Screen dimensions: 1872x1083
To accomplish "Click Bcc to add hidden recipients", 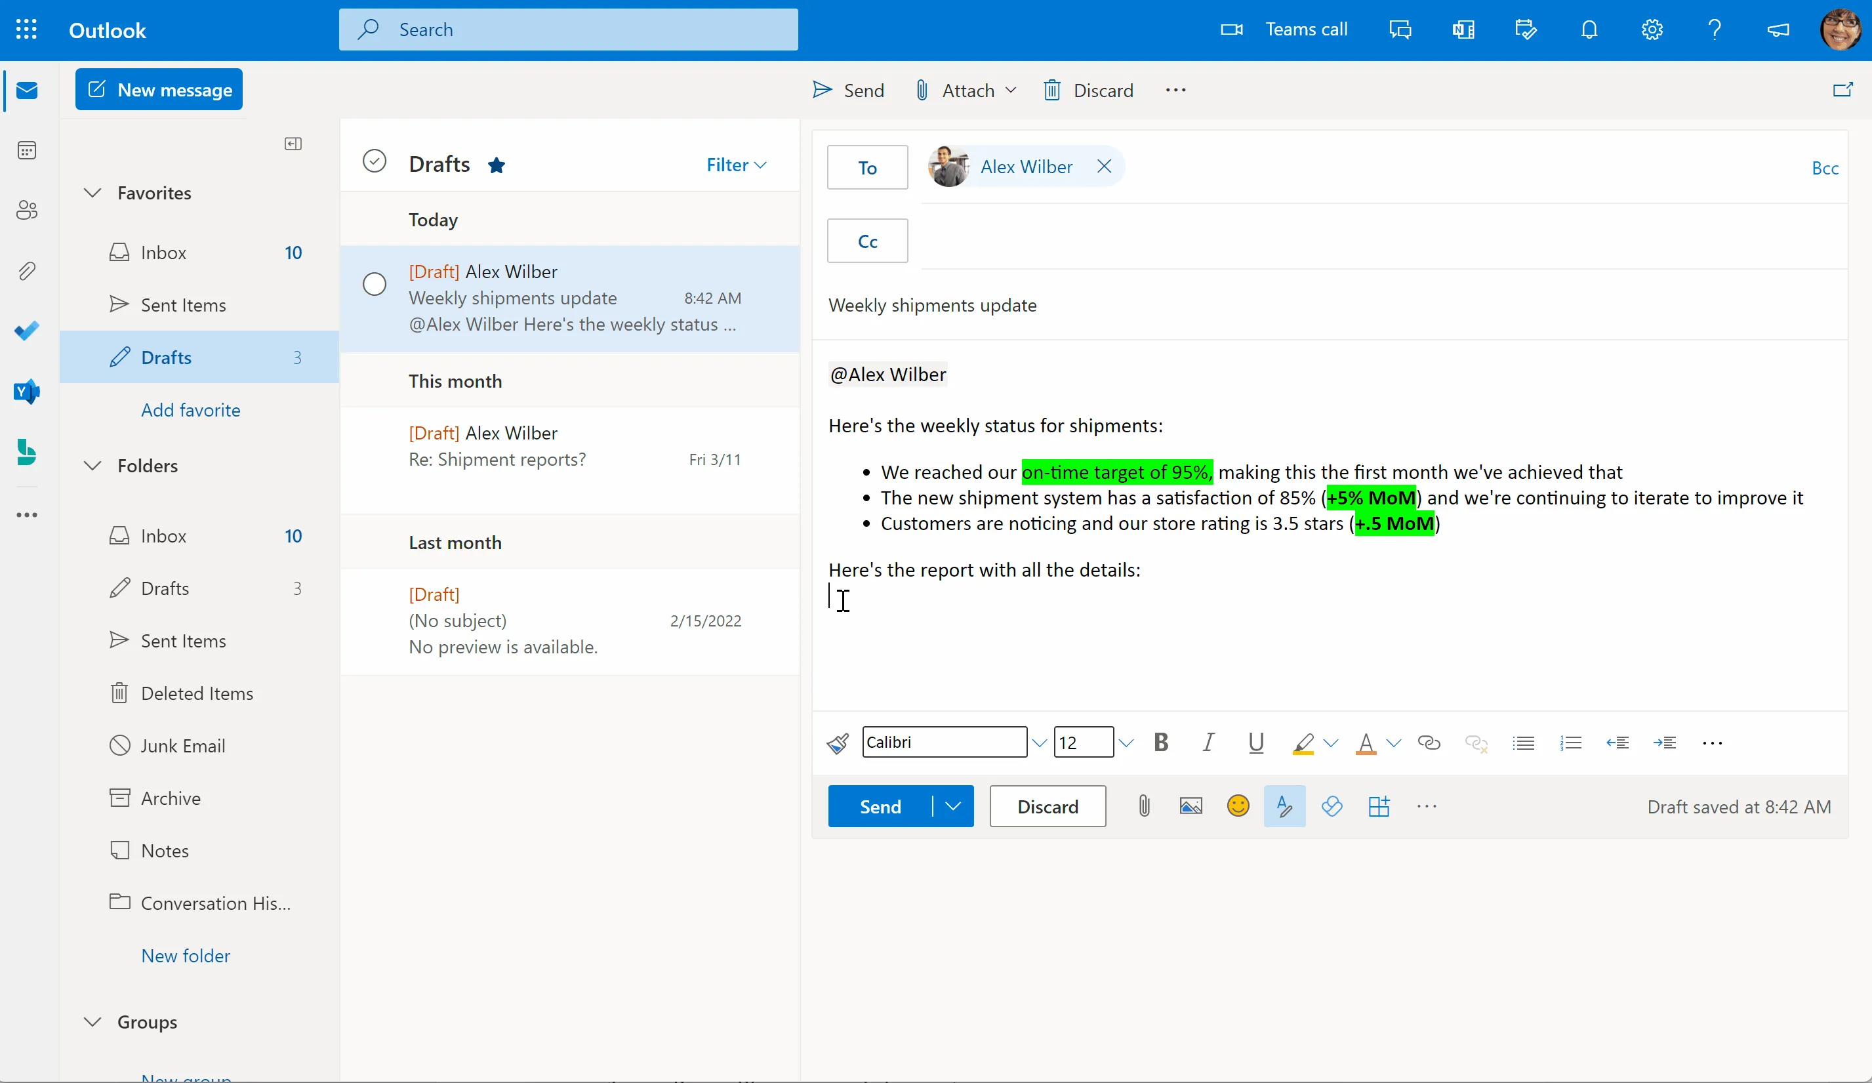I will [1825, 167].
